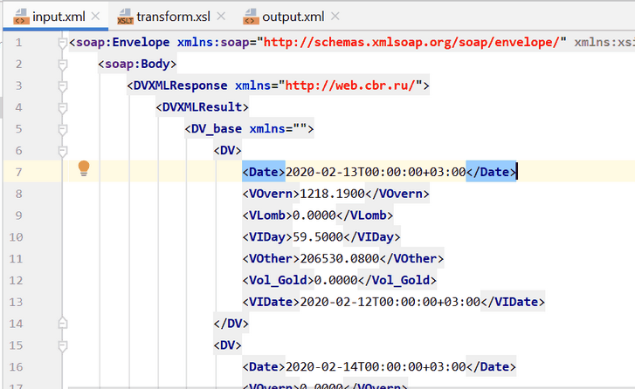635x389 pixels.
Task: Collapse the soap:Body element fold marker
Action: 61,65
